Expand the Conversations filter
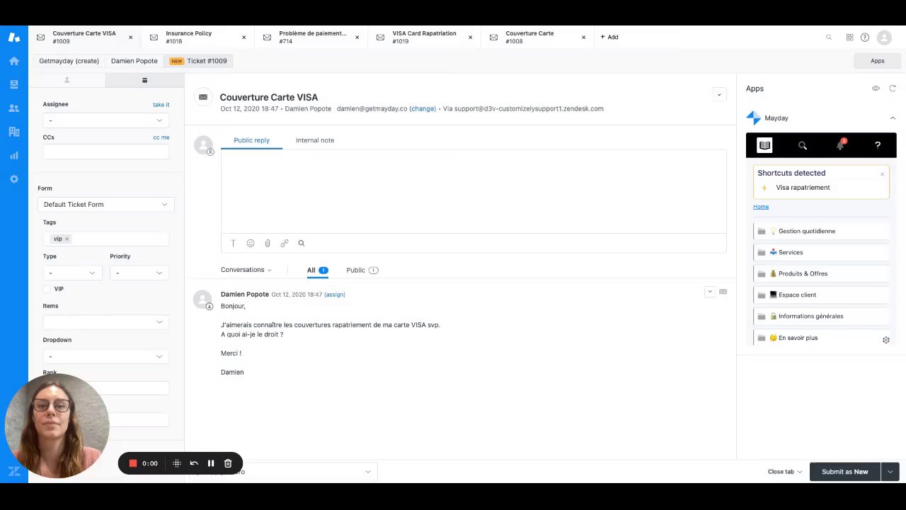 [x=246, y=270]
